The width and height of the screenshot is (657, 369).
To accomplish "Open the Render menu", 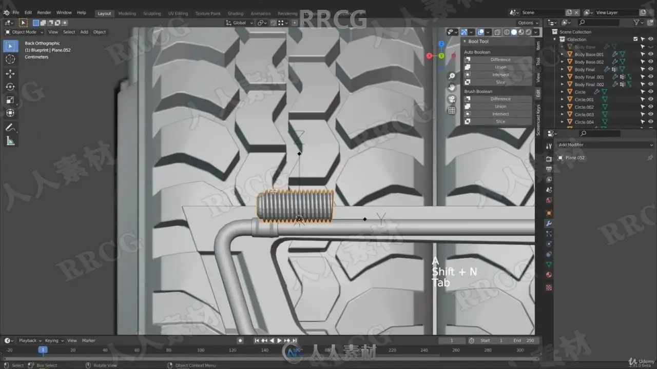I will pos(44,12).
